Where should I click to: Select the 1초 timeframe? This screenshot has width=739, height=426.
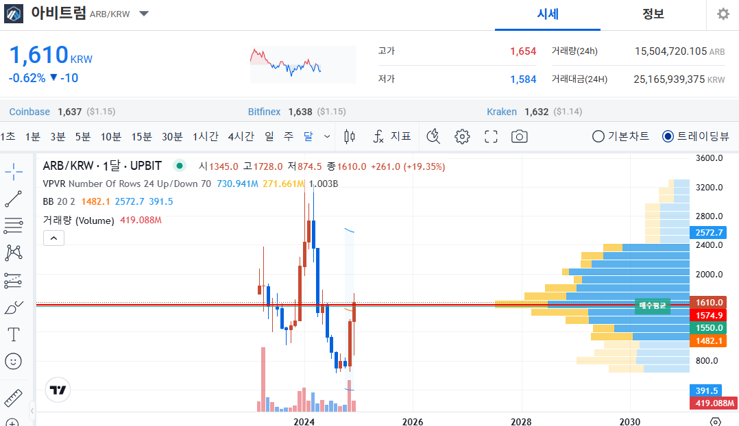[8, 136]
